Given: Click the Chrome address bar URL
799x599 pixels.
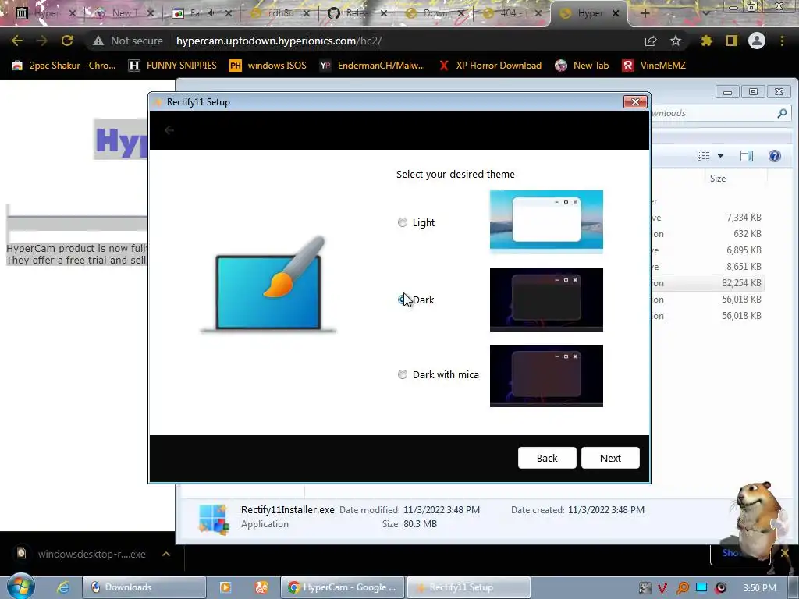Looking at the screenshot, I should pyautogui.click(x=279, y=41).
